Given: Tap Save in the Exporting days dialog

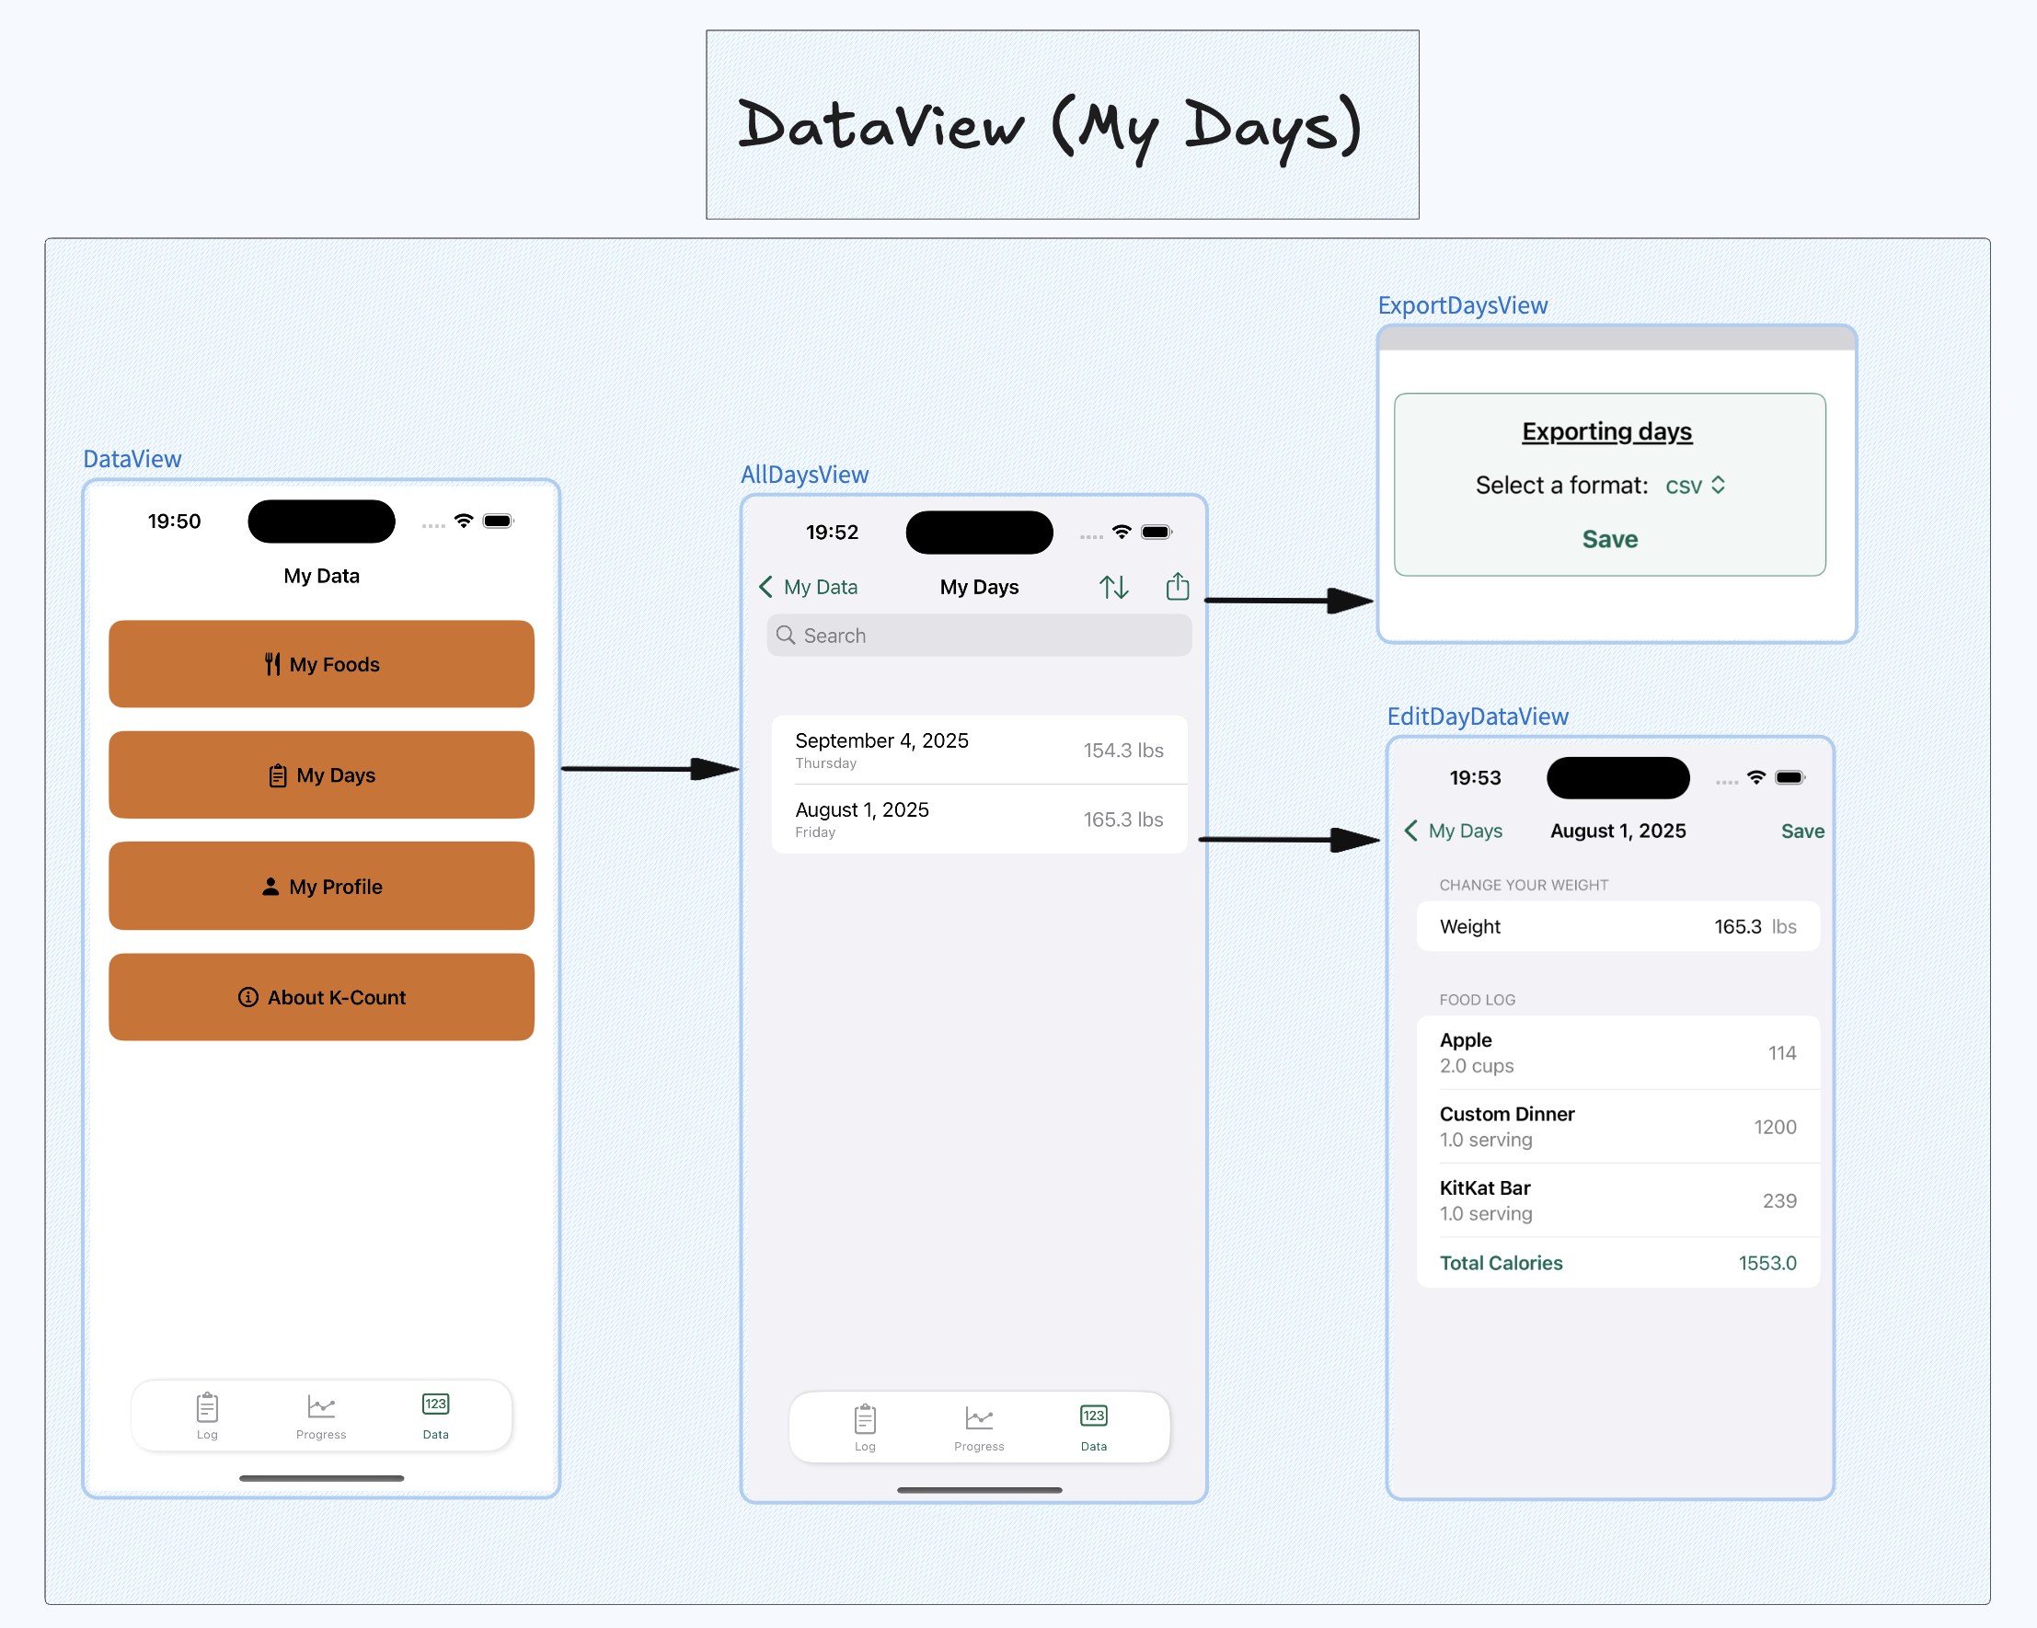Looking at the screenshot, I should tap(1609, 538).
